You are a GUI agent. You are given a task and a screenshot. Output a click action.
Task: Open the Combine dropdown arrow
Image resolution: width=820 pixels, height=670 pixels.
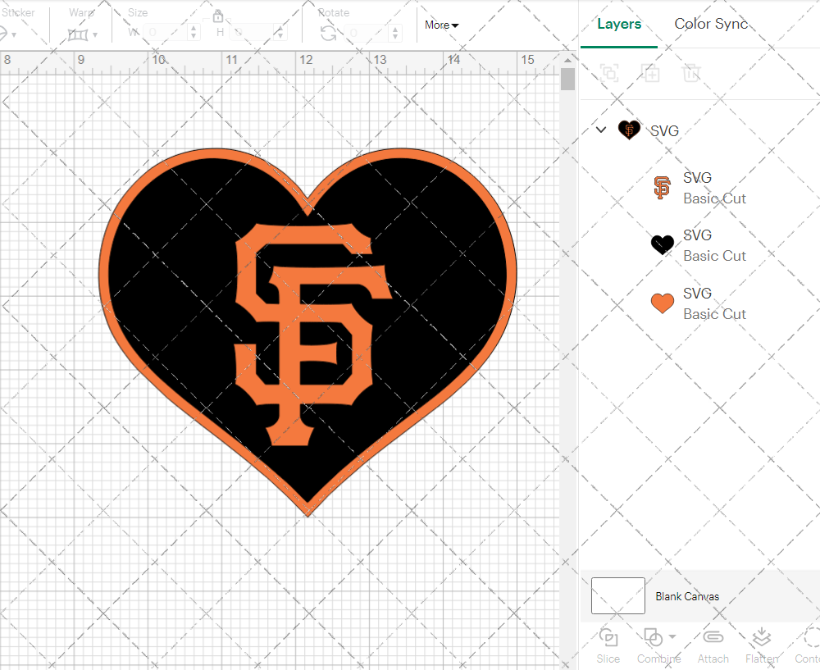click(x=672, y=636)
